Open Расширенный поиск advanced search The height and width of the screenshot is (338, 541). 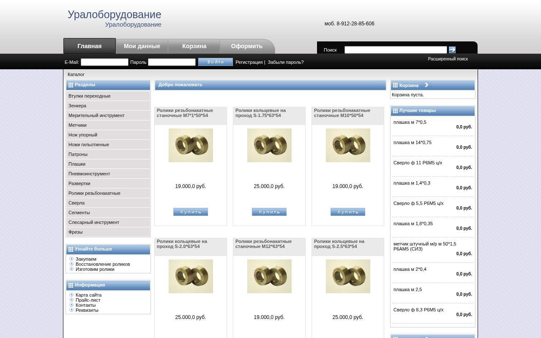pos(448,59)
